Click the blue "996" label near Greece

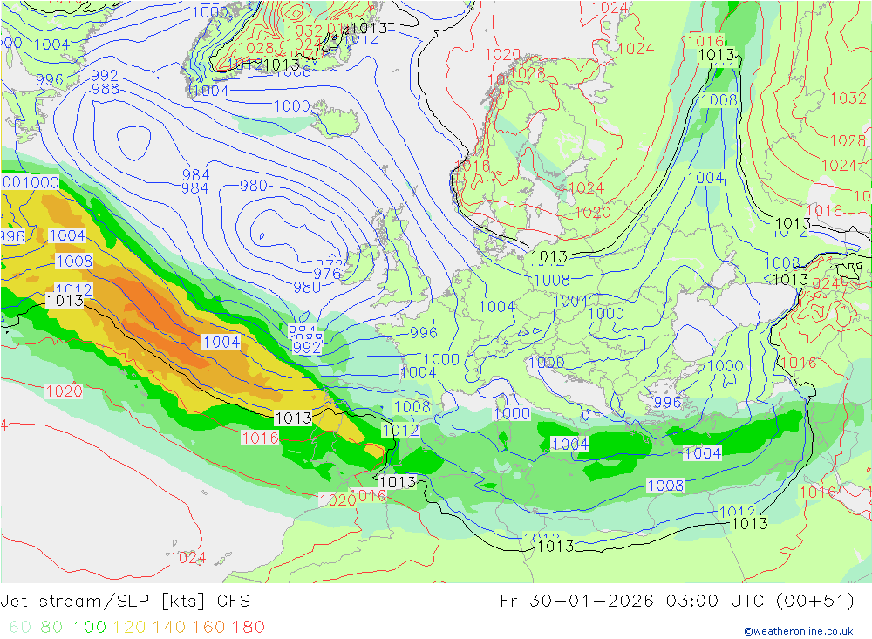[667, 402]
